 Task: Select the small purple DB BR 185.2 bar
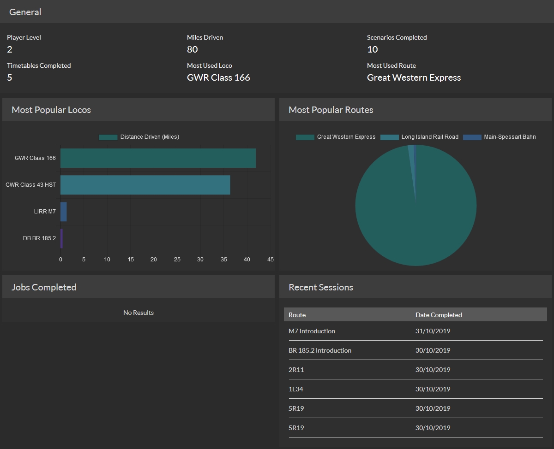click(x=61, y=238)
